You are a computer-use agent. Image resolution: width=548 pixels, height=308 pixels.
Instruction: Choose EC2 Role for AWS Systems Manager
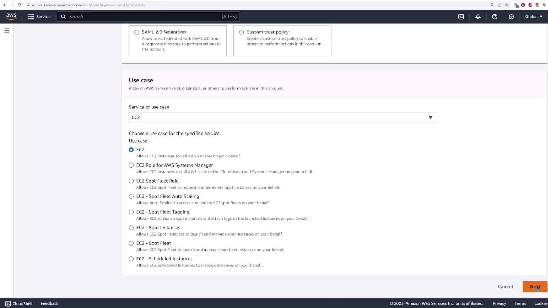(131, 165)
